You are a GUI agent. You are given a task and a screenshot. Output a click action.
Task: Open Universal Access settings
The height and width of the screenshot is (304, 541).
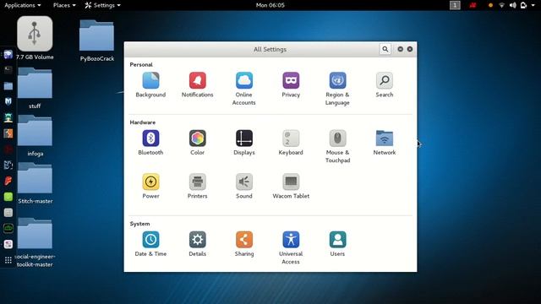[x=291, y=247]
